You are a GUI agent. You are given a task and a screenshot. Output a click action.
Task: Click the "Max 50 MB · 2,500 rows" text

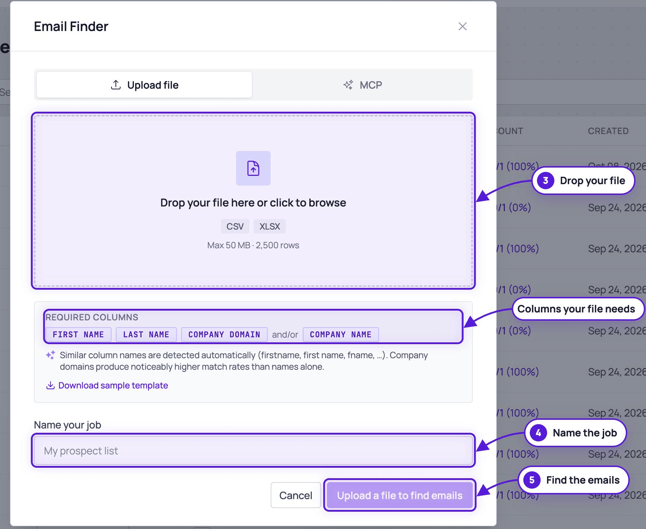[253, 245]
